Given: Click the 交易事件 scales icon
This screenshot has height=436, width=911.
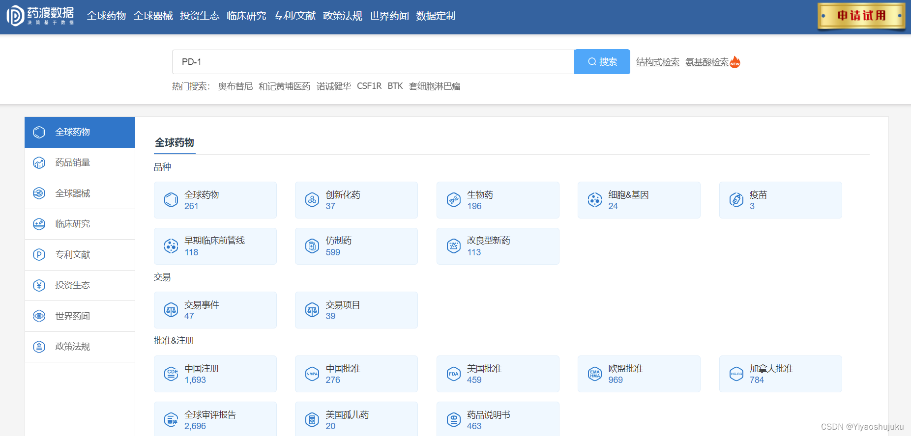Looking at the screenshot, I should click(171, 310).
